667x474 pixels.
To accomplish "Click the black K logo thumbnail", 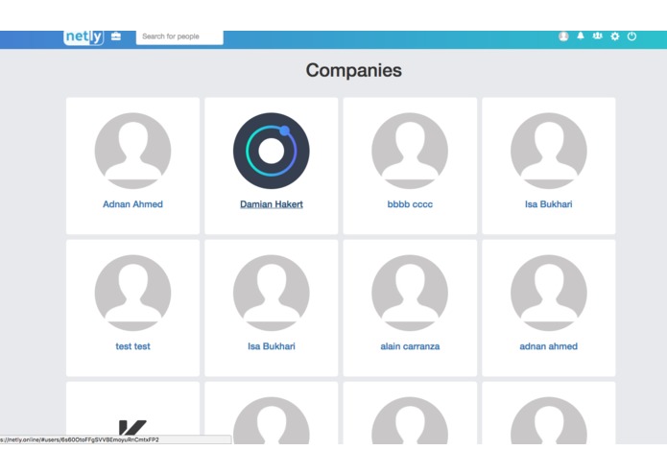I will [x=132, y=428].
